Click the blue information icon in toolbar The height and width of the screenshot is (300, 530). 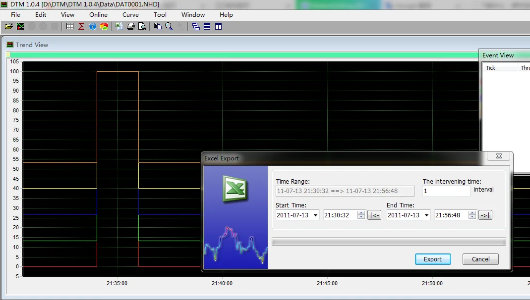pos(93,26)
